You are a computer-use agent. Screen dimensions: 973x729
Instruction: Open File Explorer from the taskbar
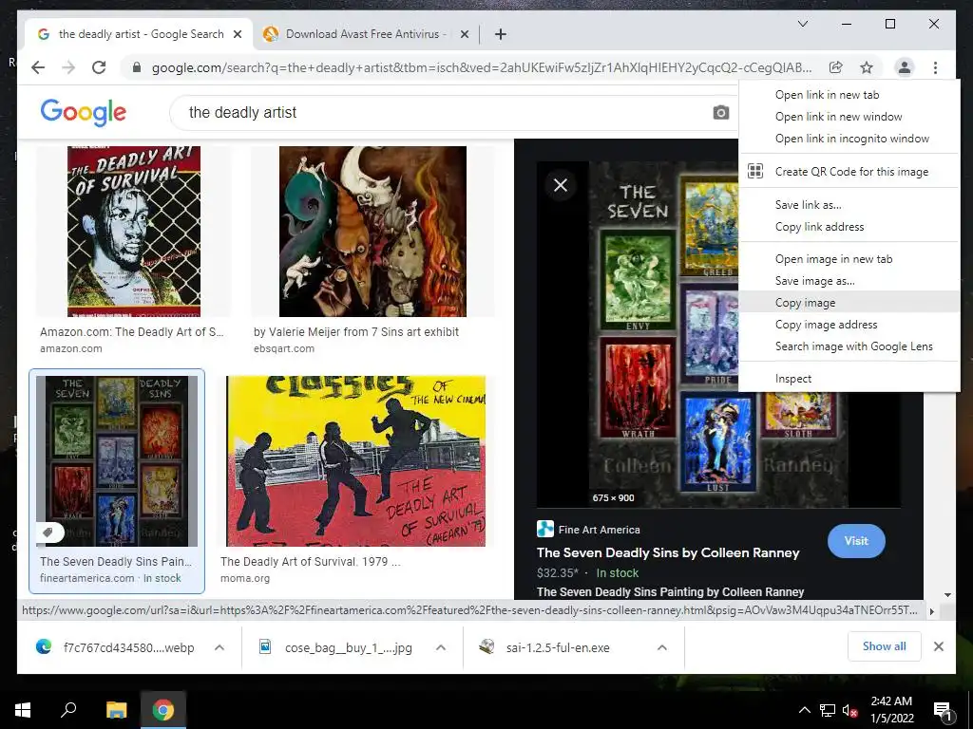point(116,709)
